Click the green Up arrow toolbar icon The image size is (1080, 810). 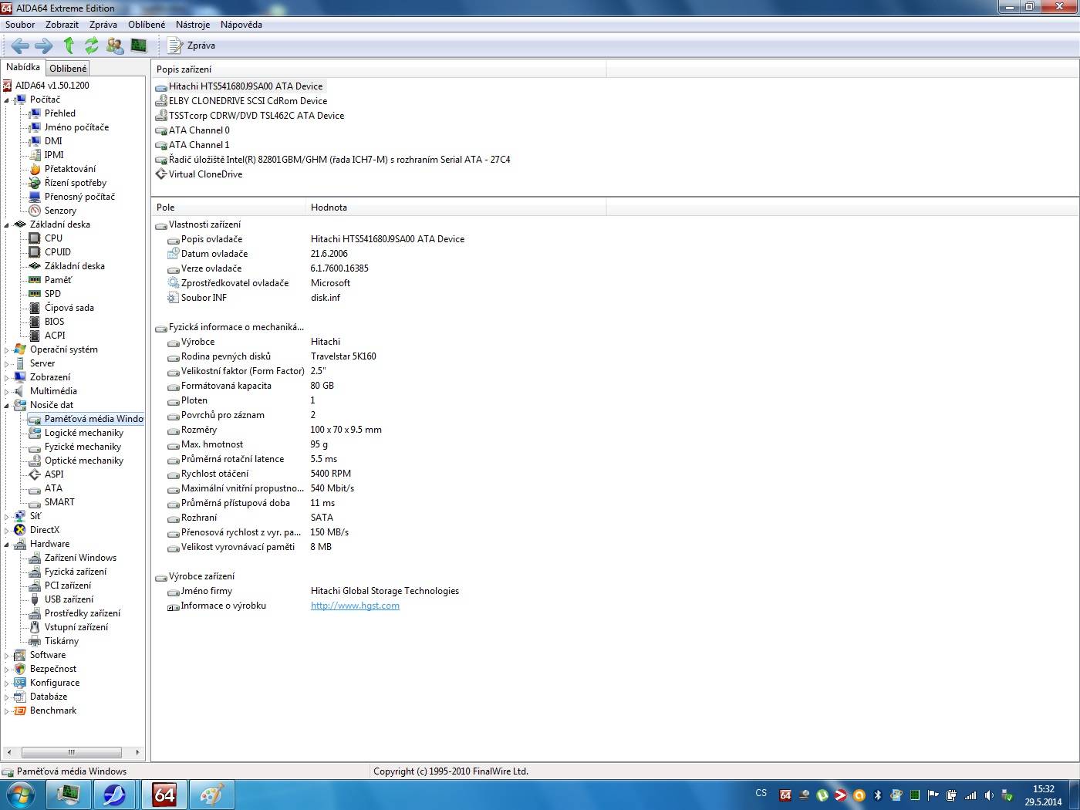pos(69,46)
